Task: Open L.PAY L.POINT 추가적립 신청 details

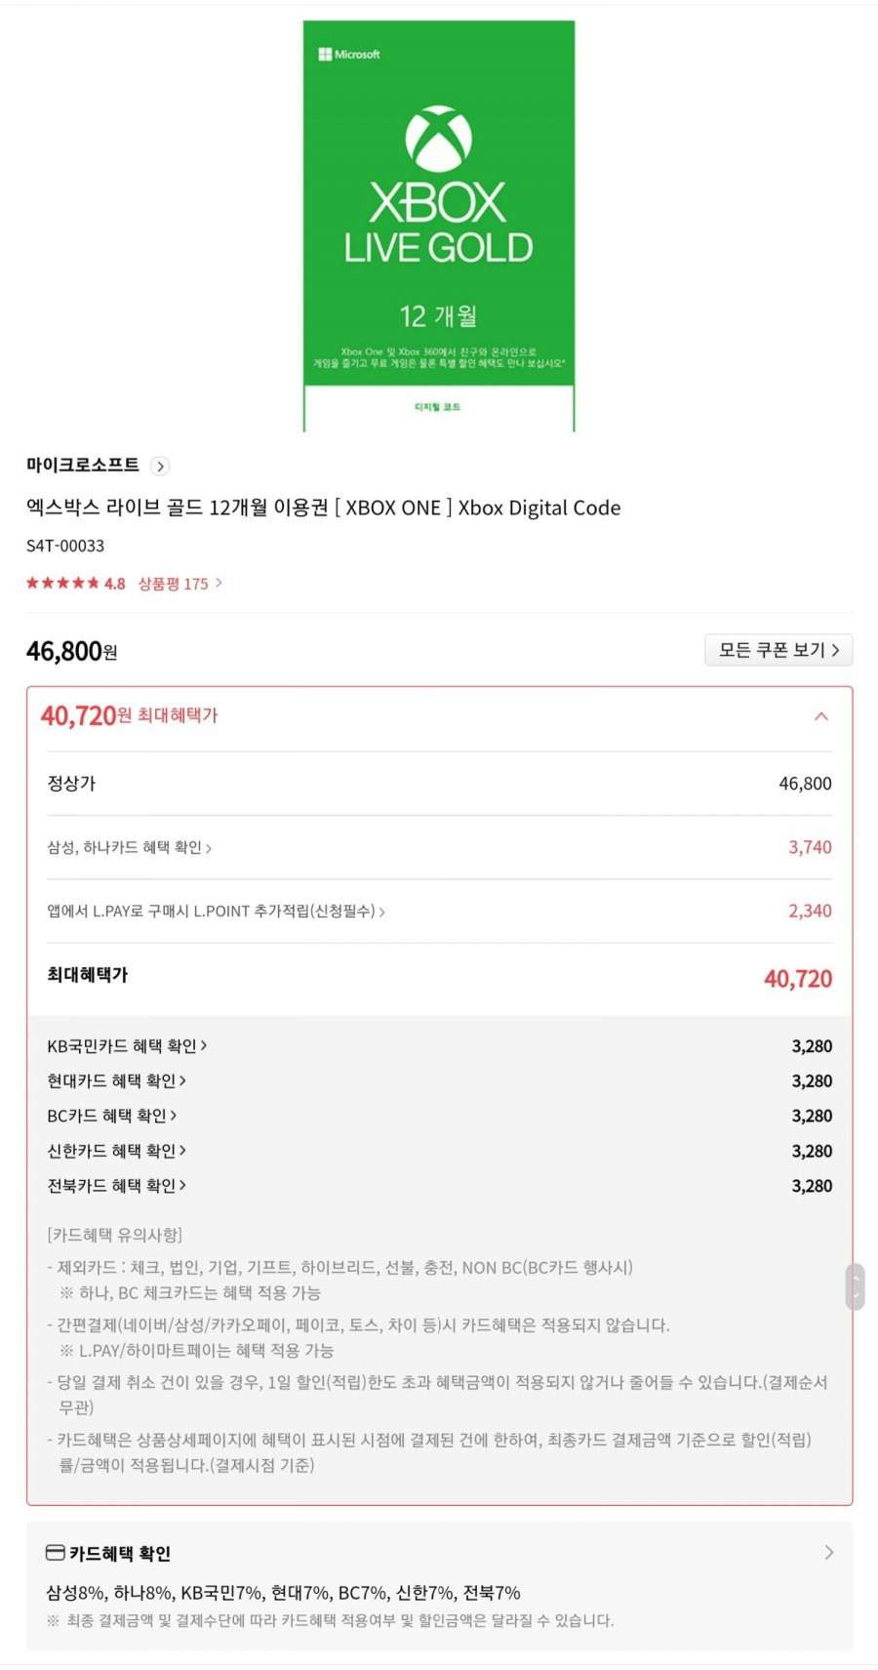Action: [217, 911]
